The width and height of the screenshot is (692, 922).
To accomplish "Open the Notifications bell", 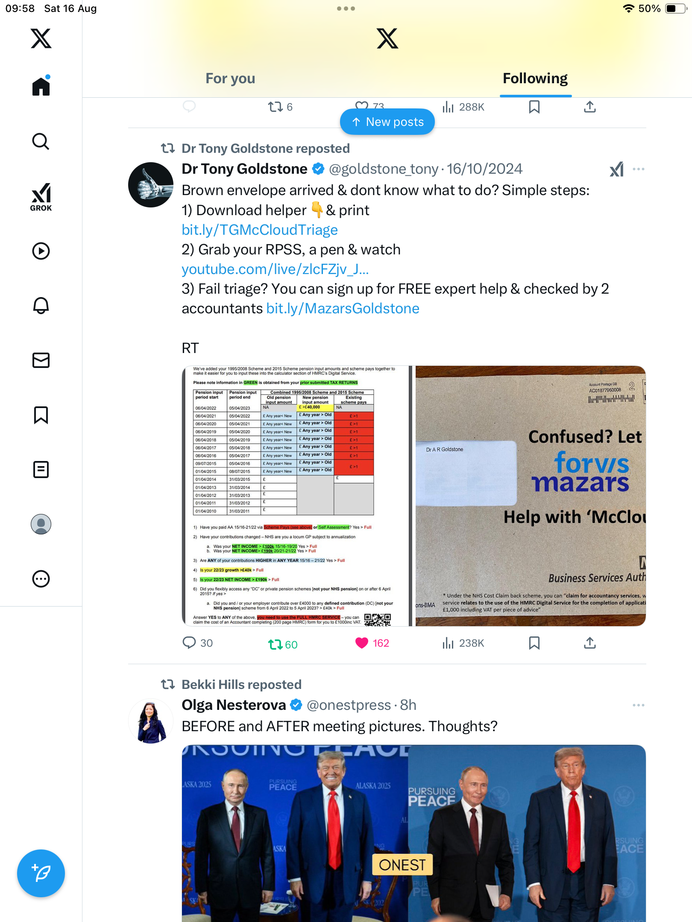I will coord(41,306).
